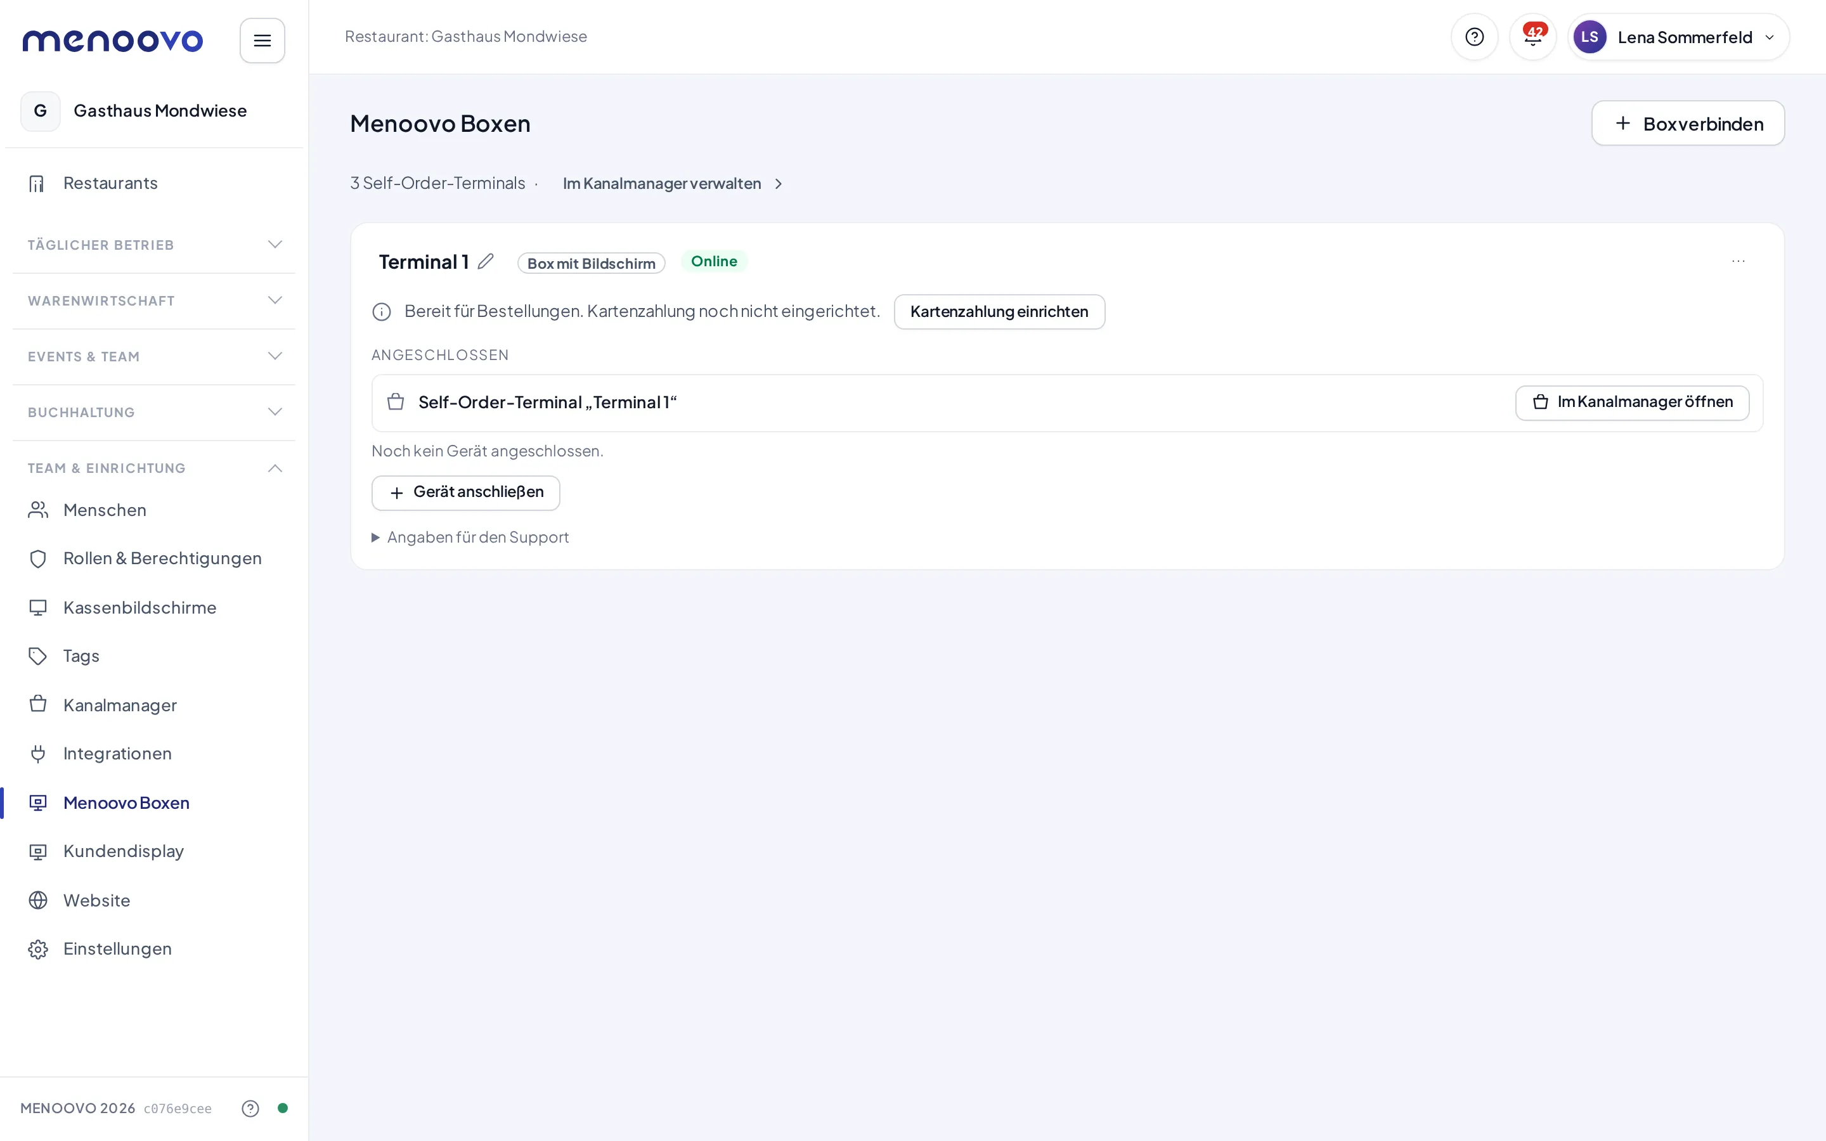Click Kartenzahlung einrichten button
Viewport: 1826px width, 1141px height.
(x=999, y=312)
